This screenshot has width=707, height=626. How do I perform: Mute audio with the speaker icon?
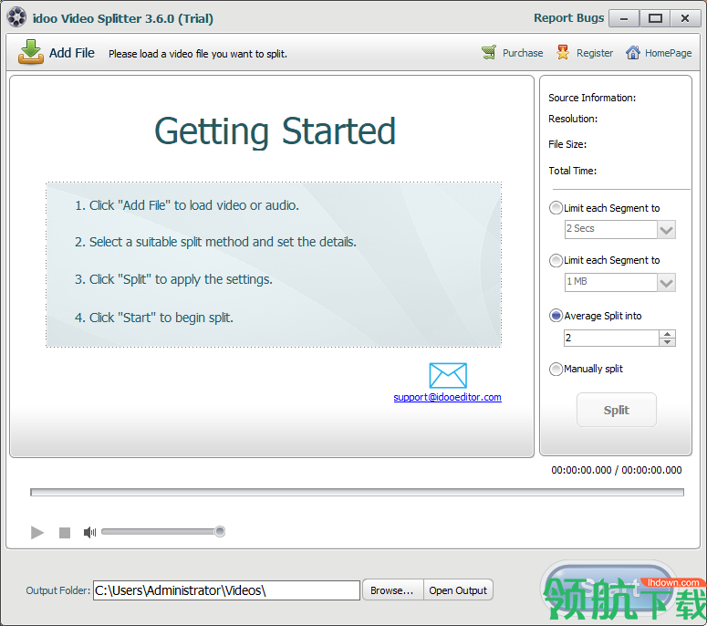89,533
